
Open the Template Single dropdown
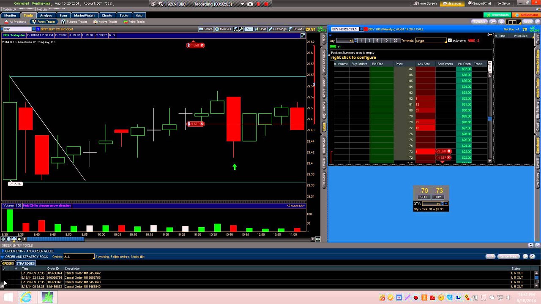click(x=430, y=41)
